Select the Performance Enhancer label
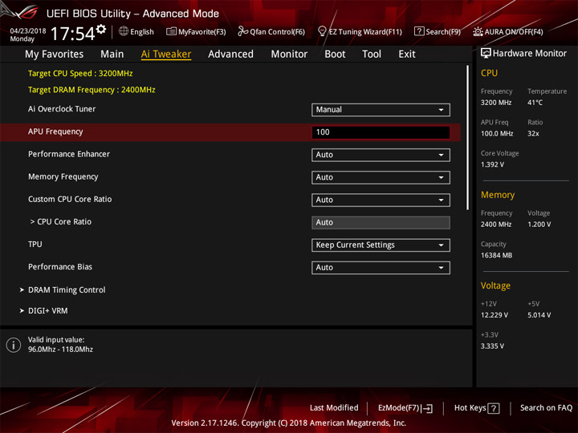The height and width of the screenshot is (433, 578). 69,154
